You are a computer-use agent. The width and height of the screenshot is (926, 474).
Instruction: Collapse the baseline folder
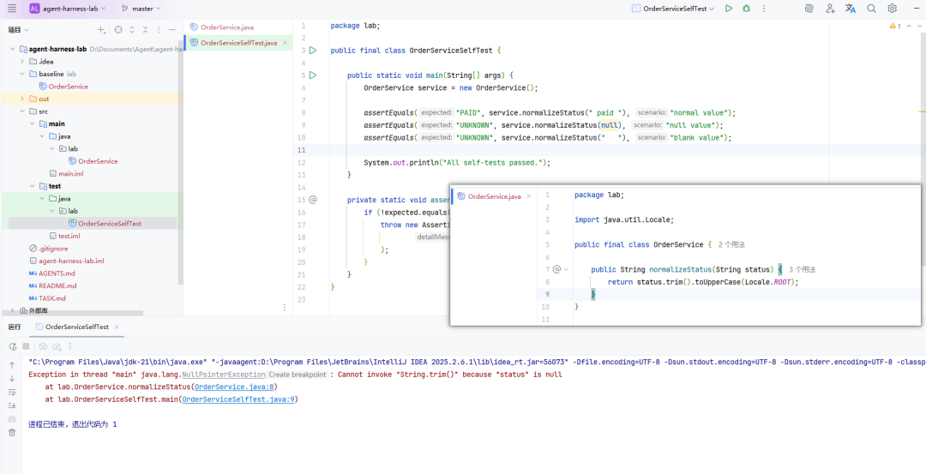tap(22, 74)
